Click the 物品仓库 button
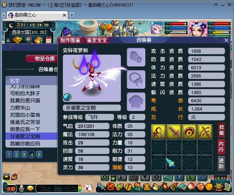Screen dimensions: 234x195 click(x=42, y=59)
